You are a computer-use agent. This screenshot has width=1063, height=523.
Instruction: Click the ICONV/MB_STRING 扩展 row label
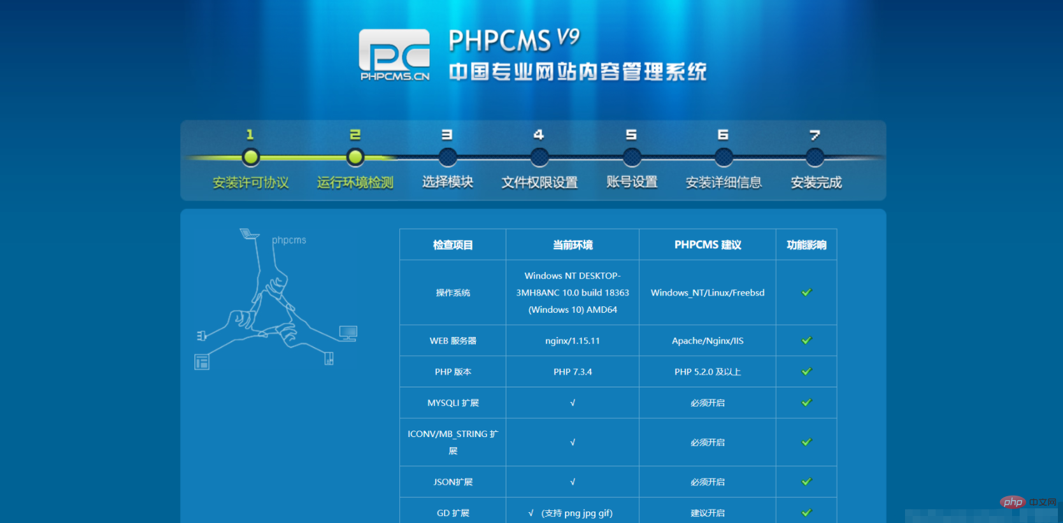[x=453, y=442]
